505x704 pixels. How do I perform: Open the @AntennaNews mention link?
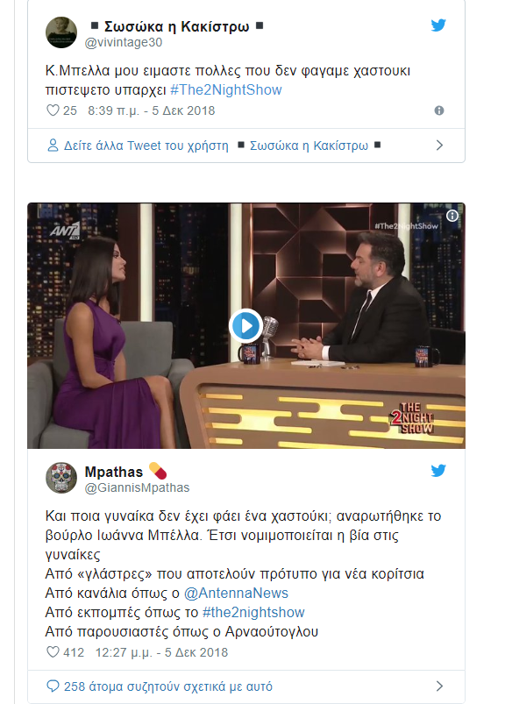tap(236, 594)
